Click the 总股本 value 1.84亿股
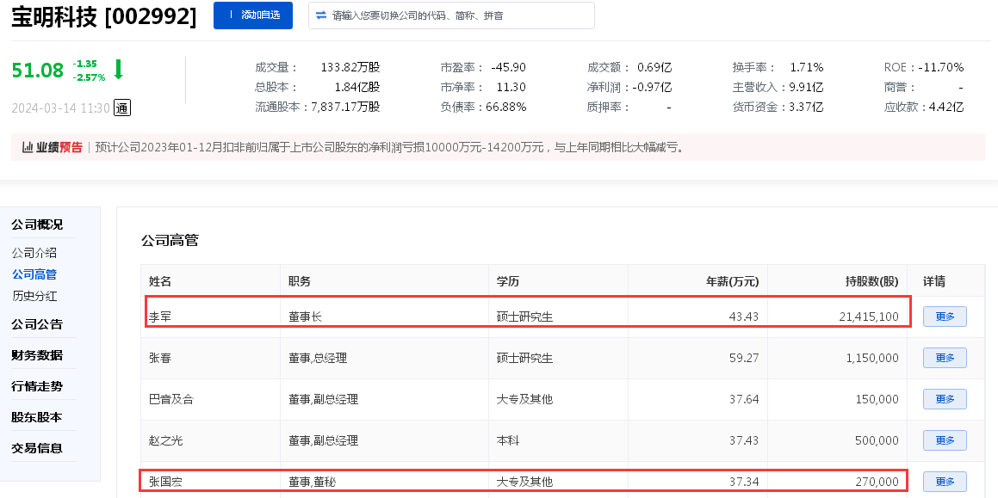Image resolution: width=998 pixels, height=498 pixels. click(x=357, y=87)
